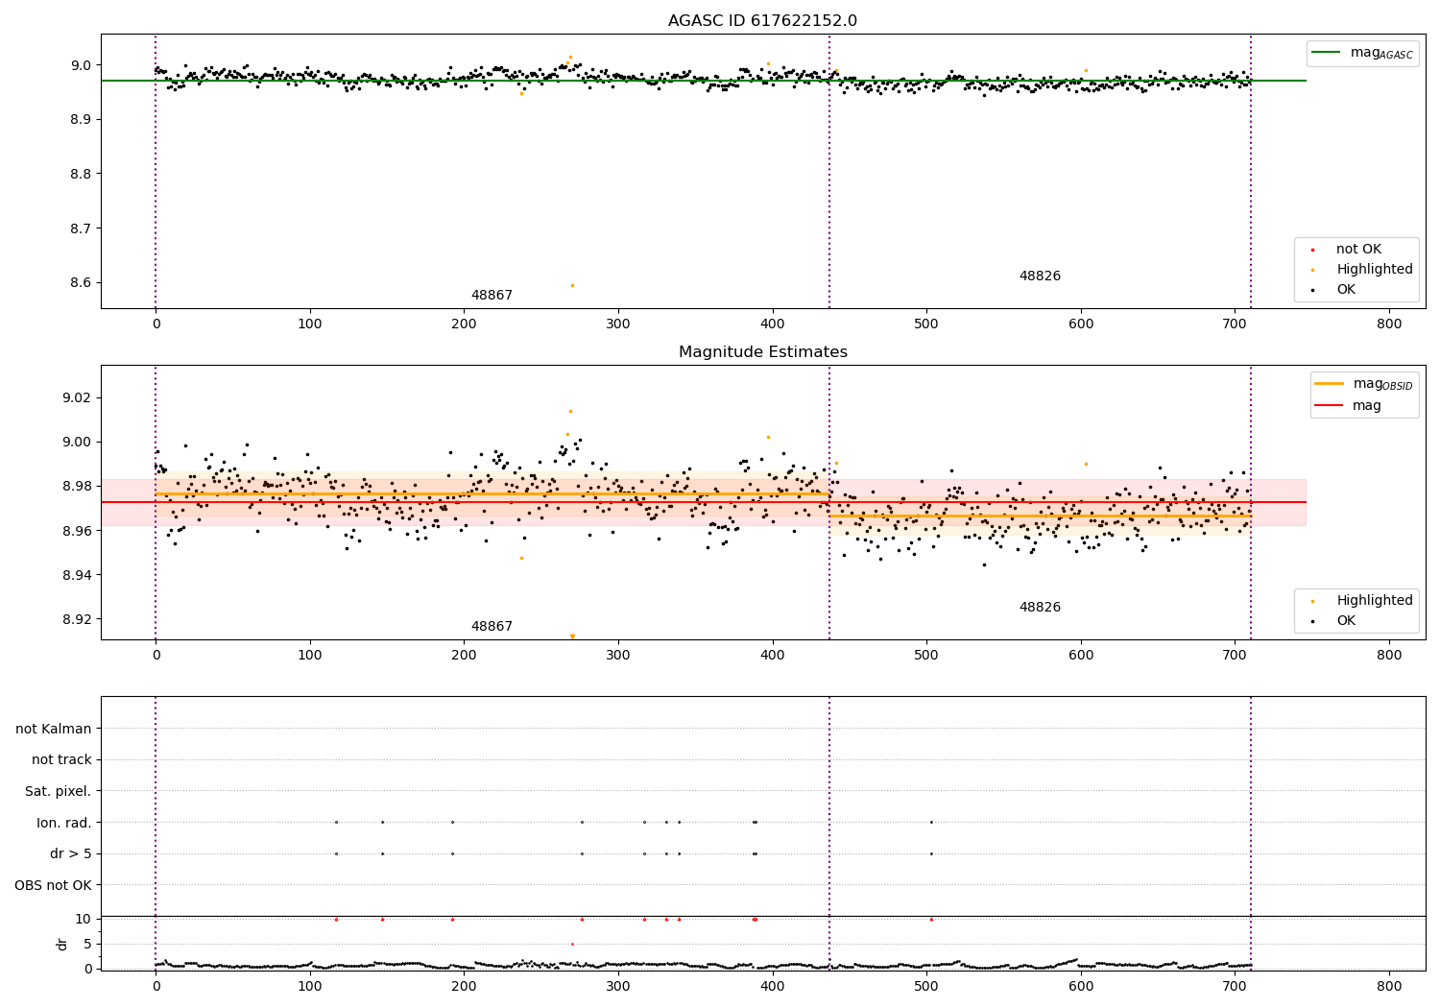This screenshot has width=1440, height=1008.
Task: Click "OK" in the Magnitude Estimates legend
Action: [x=1346, y=621]
